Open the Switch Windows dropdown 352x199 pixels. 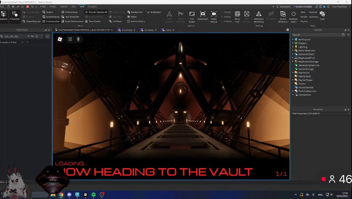click(x=283, y=17)
